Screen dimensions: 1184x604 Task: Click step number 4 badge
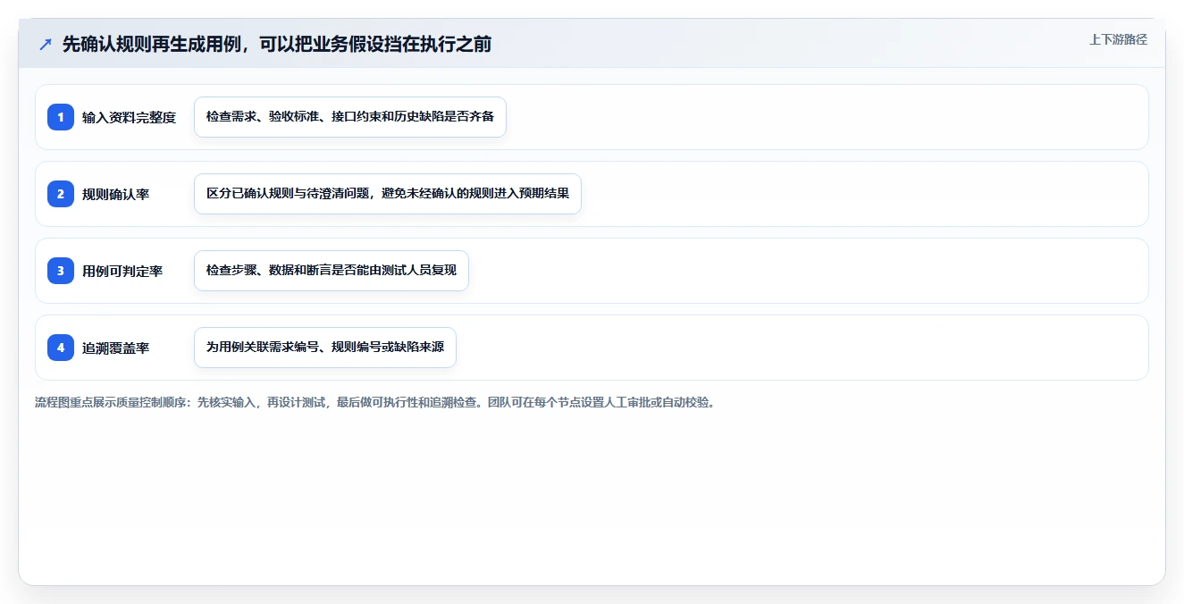point(61,348)
